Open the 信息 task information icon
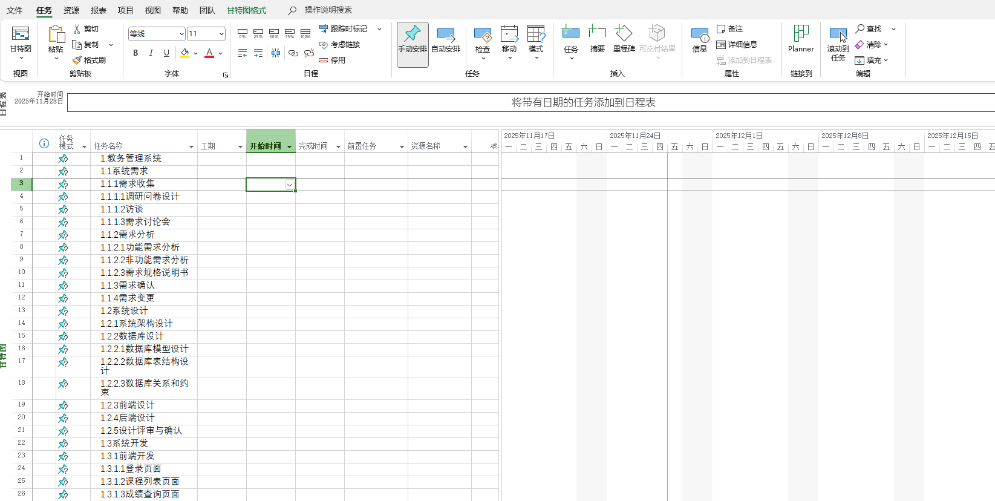 click(x=700, y=40)
